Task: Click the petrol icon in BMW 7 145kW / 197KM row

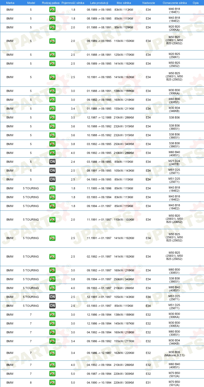Action: (x=52, y=323)
